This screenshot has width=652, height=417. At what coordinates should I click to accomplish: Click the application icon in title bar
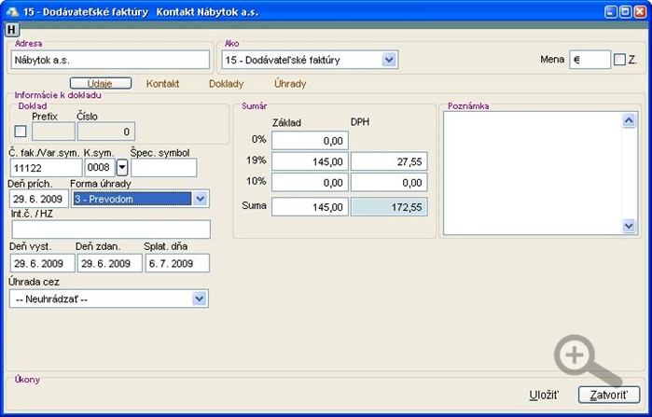[12, 11]
